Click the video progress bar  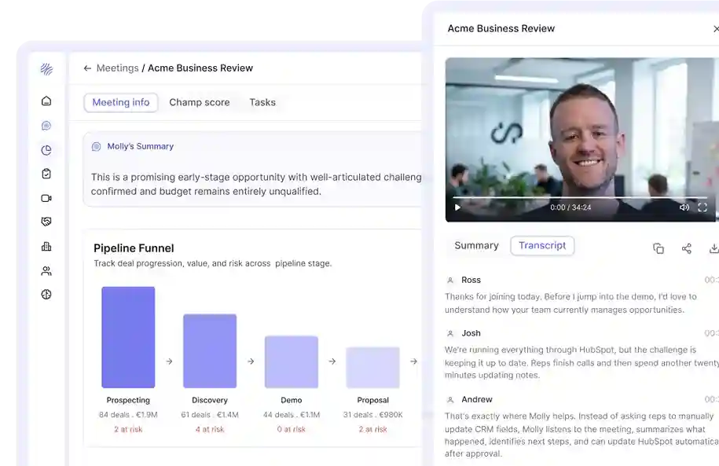click(x=580, y=197)
